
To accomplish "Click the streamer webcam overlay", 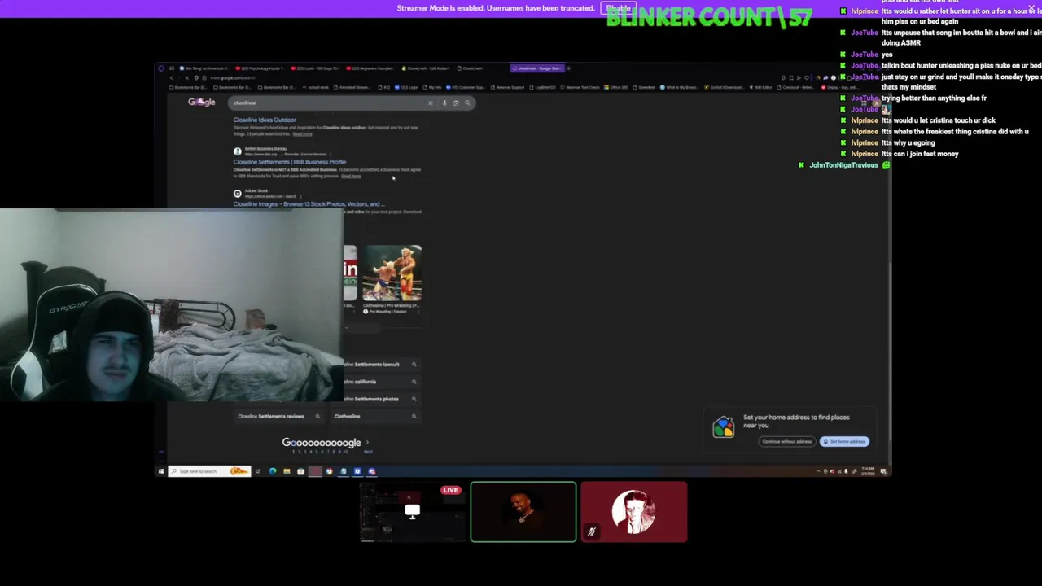I will (x=171, y=306).
